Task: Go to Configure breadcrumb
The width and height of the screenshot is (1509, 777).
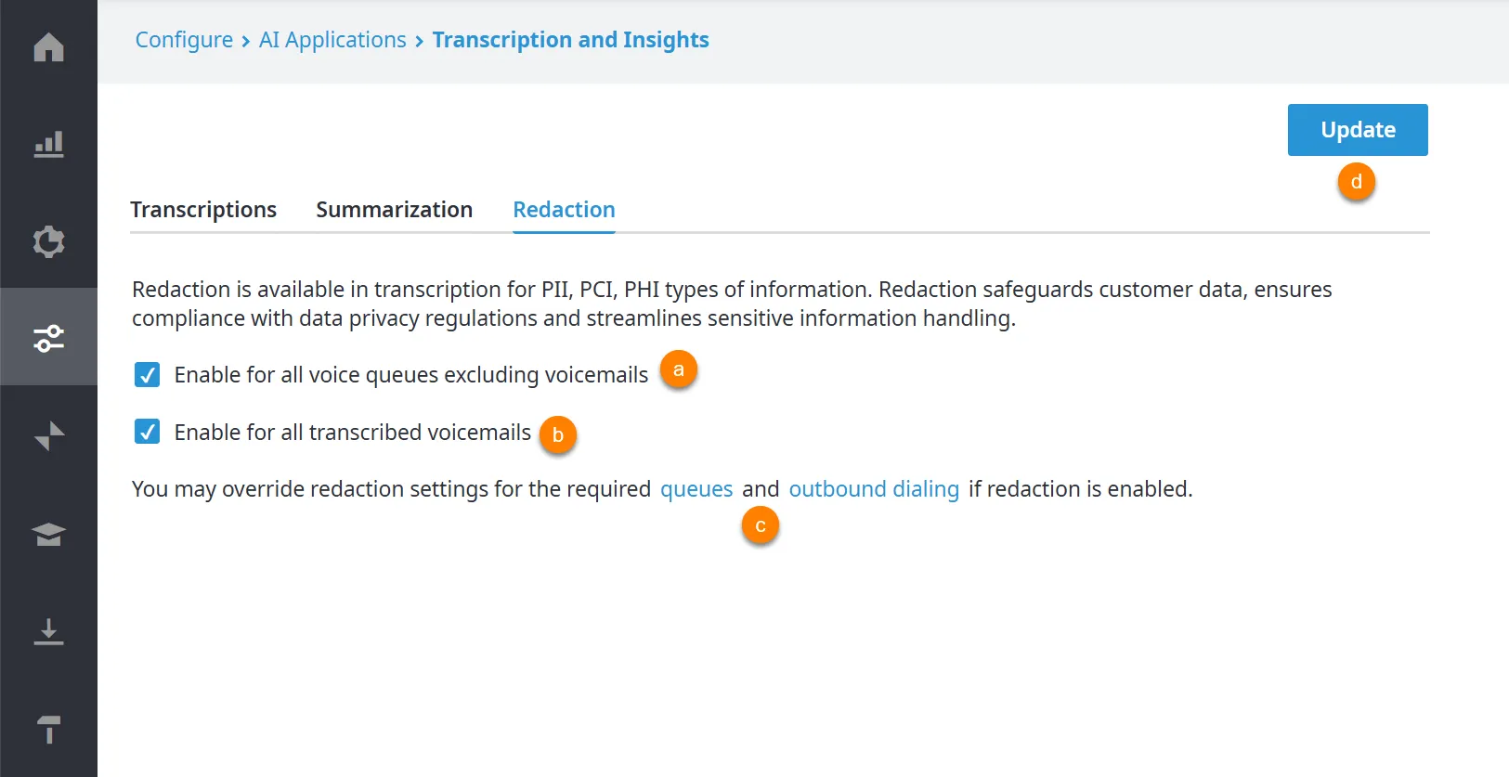Action: click(184, 40)
